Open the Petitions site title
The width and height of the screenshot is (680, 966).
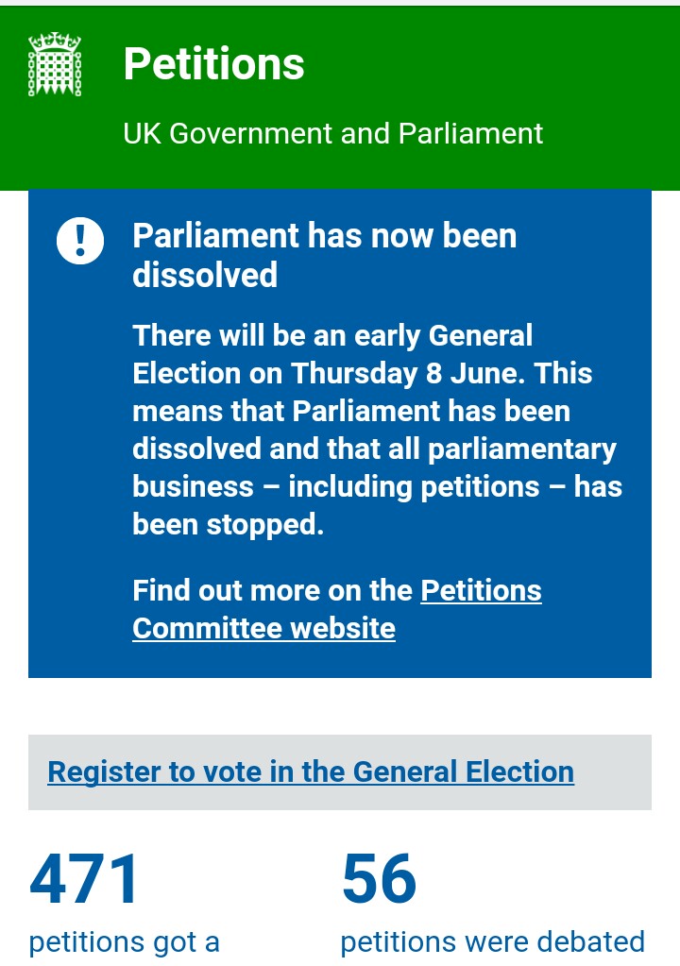[213, 64]
